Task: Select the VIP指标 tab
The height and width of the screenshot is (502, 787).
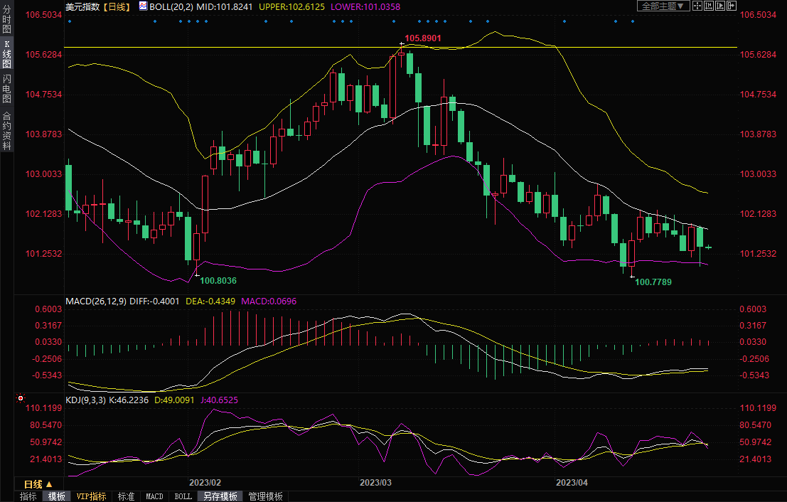Action: 91,496
